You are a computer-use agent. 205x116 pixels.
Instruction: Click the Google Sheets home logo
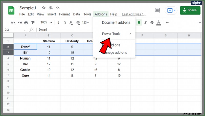click(x=11, y=10)
